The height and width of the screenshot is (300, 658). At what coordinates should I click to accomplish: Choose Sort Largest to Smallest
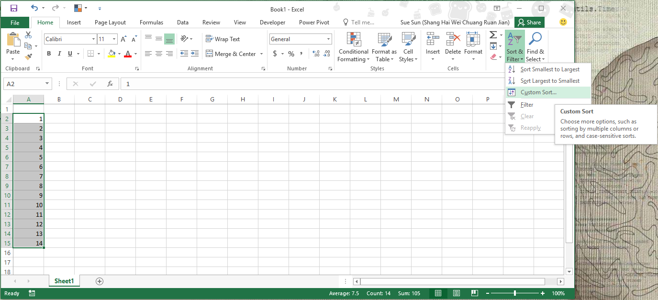click(548, 81)
